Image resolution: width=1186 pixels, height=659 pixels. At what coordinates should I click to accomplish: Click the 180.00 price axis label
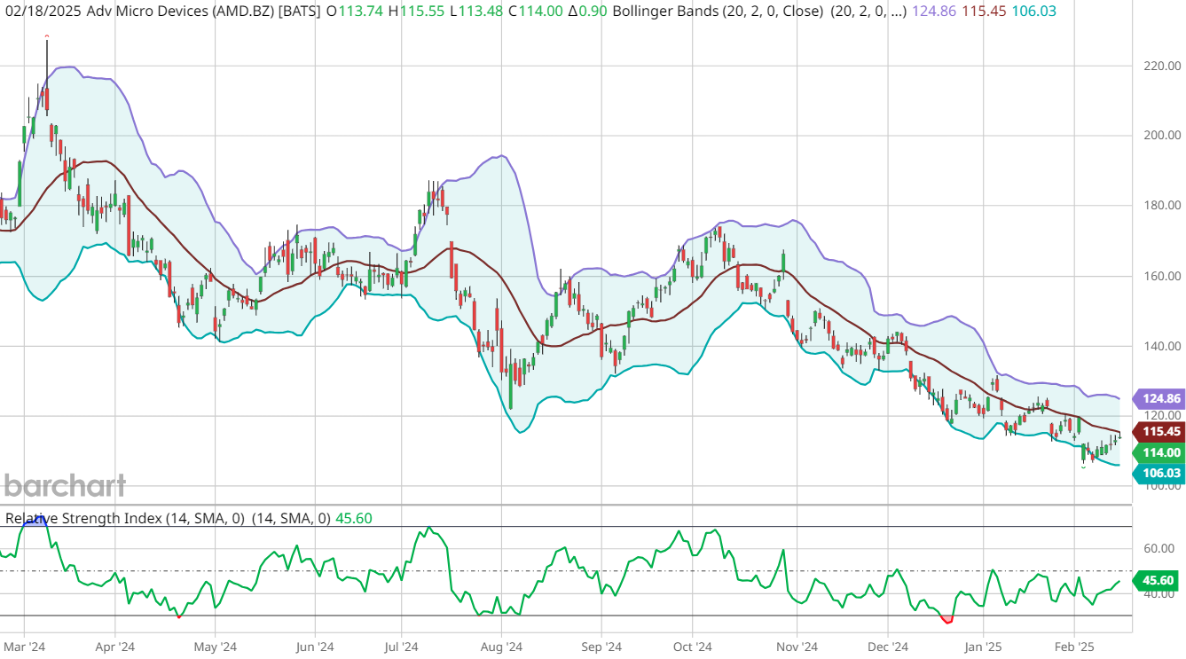(x=1161, y=206)
